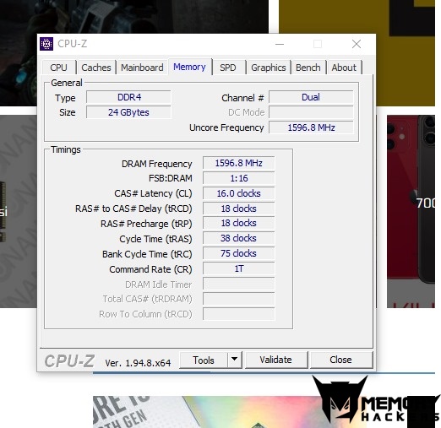Open the SPD tab
441x428 pixels.
tap(228, 68)
